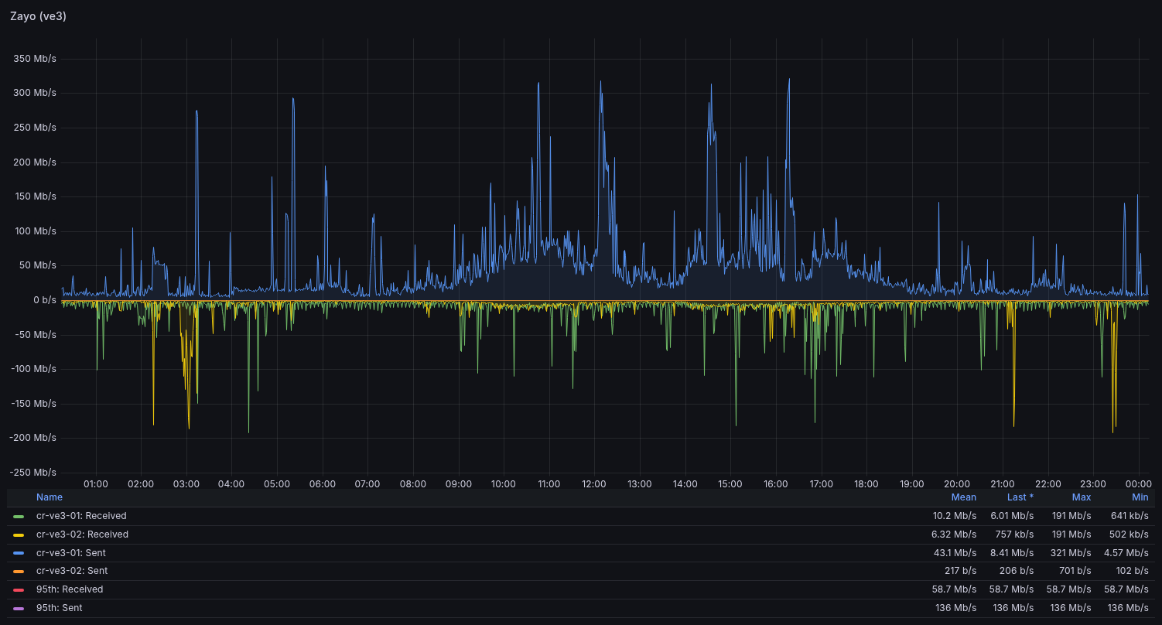Click the purple 95th Sent color swatch
The image size is (1162, 625).
click(19, 608)
